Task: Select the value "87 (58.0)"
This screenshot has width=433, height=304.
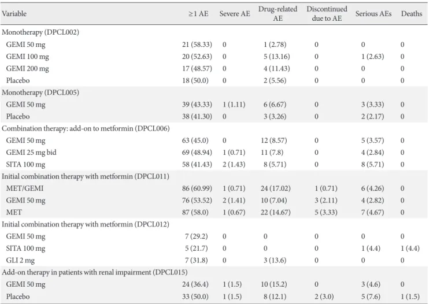Action: point(195,212)
